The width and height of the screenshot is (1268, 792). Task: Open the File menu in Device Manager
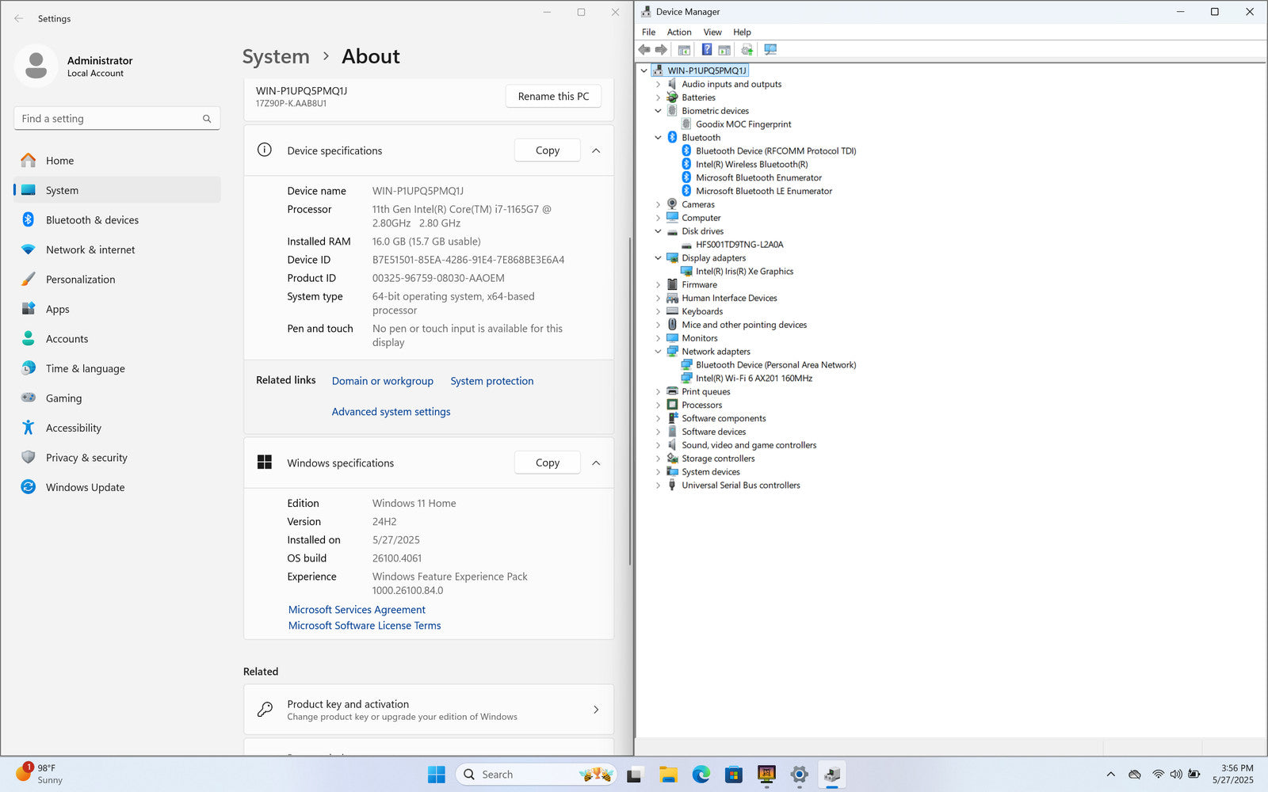648,32
